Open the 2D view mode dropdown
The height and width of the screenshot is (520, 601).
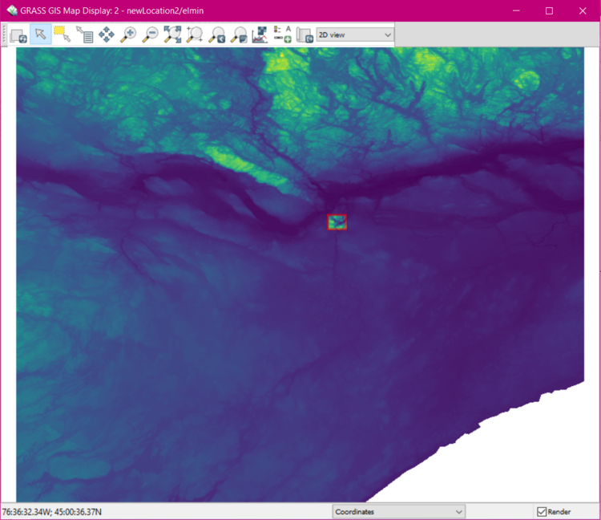point(355,35)
